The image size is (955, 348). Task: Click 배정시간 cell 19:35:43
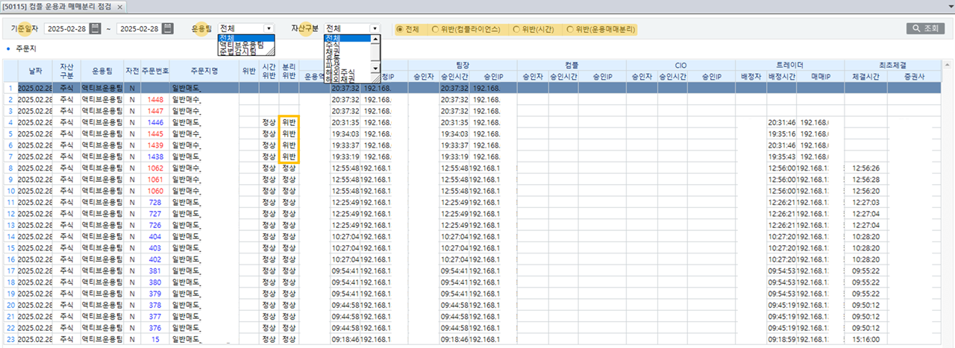click(x=782, y=156)
